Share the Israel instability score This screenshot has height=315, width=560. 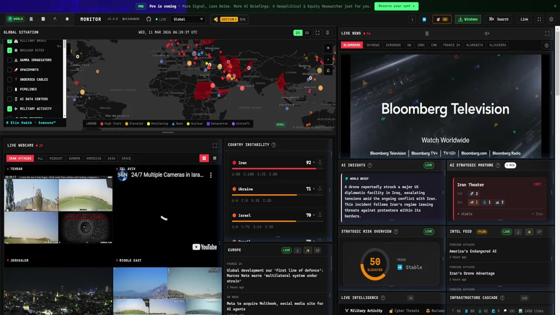[x=320, y=215]
